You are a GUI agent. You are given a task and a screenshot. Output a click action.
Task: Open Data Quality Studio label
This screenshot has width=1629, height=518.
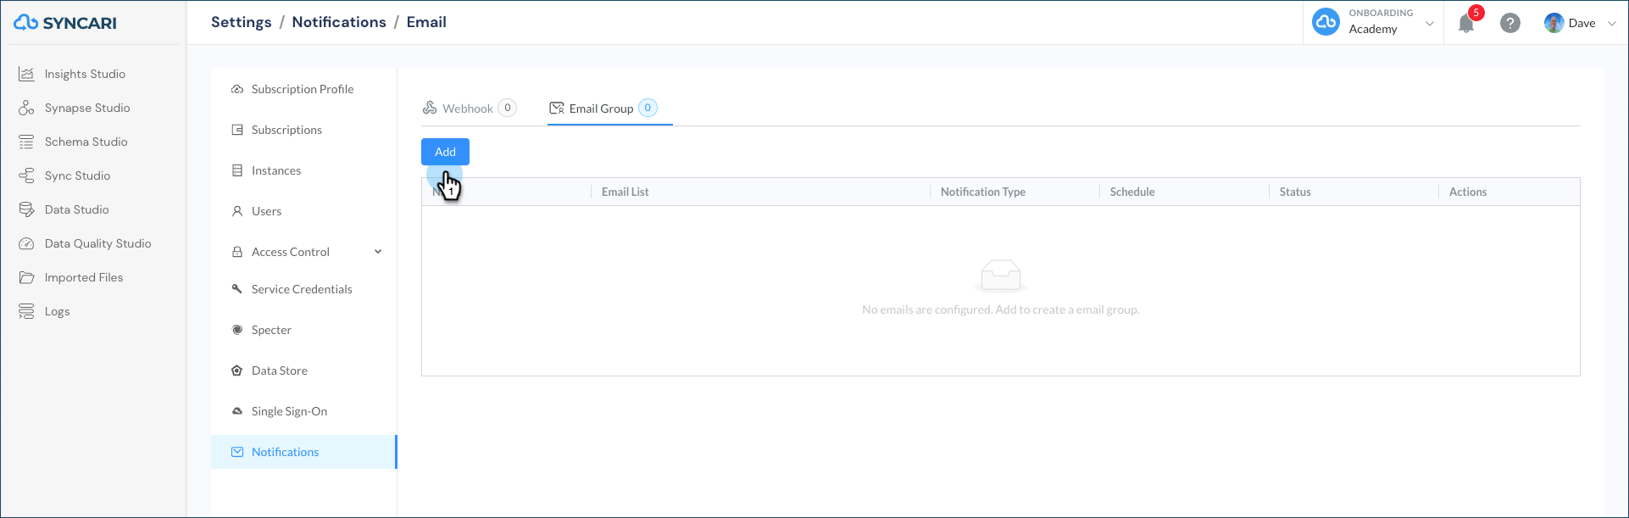(98, 243)
